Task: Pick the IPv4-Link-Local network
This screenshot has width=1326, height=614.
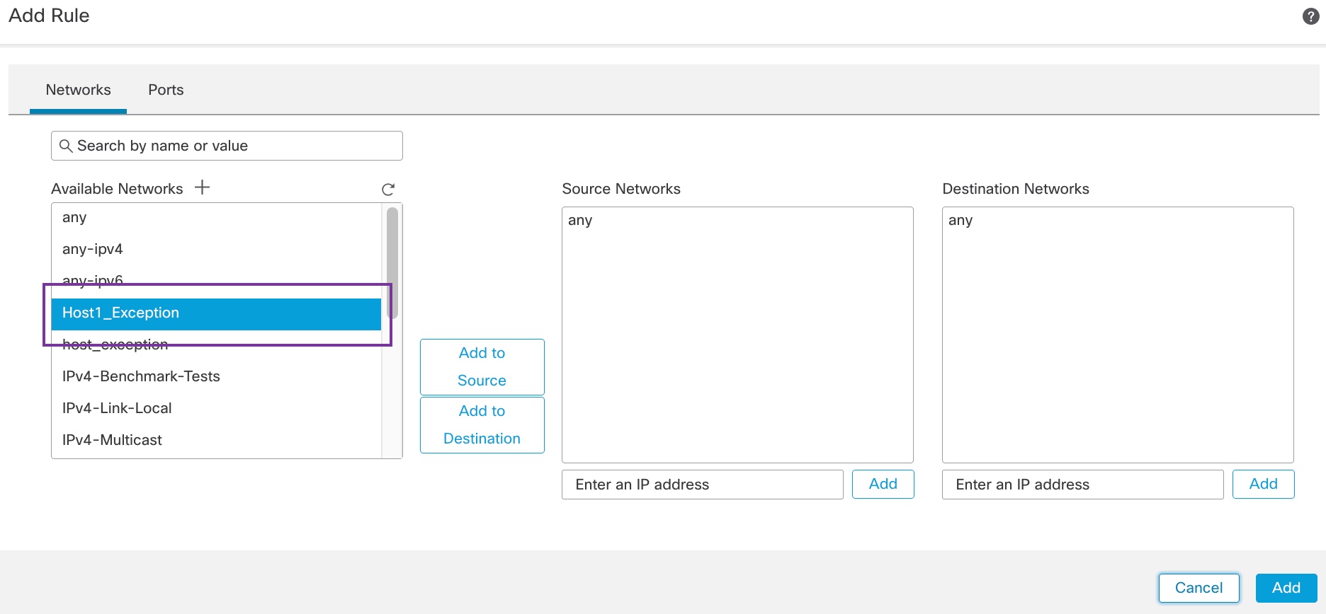Action: (117, 408)
